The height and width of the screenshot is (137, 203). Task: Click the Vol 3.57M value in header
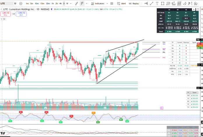[104, 9]
